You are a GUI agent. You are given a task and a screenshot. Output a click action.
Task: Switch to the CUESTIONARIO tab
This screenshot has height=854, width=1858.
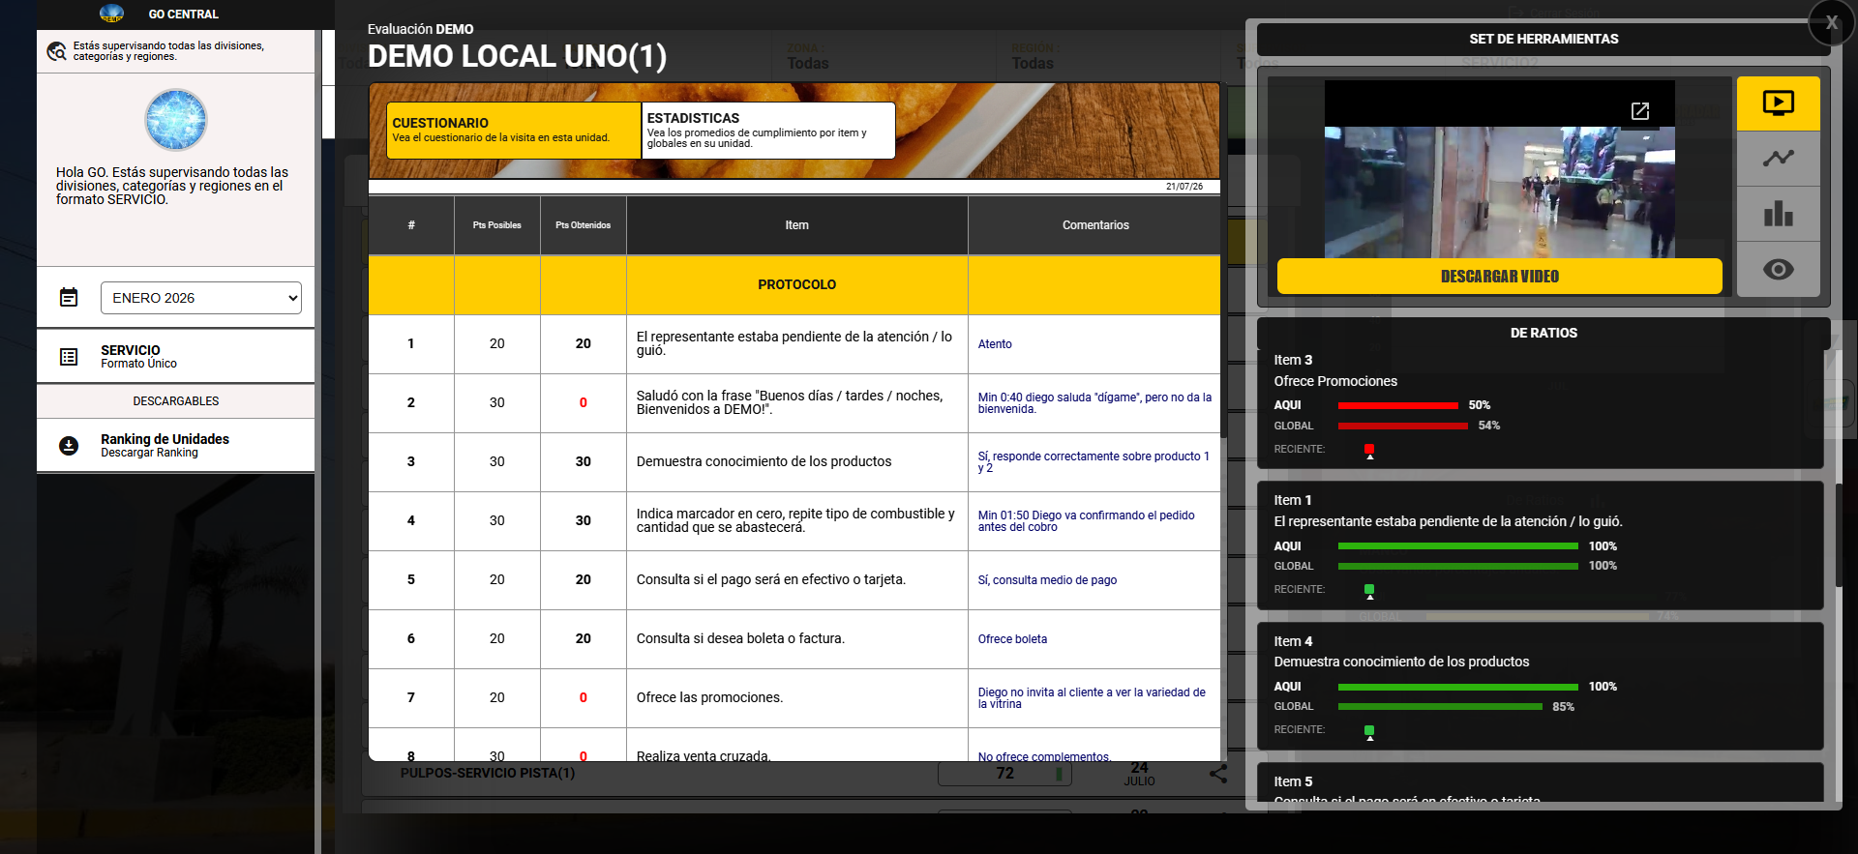click(514, 131)
